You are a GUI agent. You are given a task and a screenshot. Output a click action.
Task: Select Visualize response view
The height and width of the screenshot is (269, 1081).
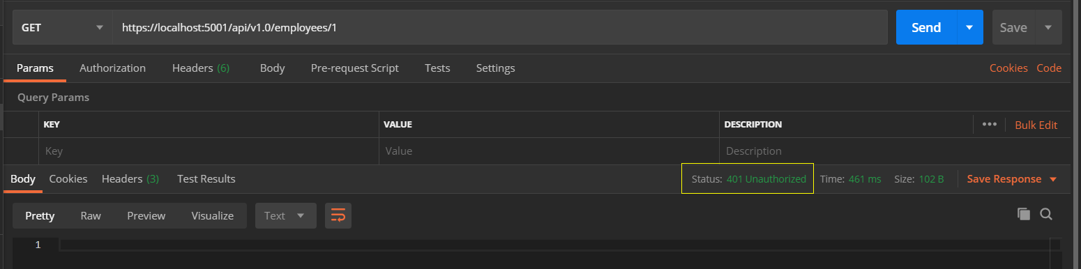tap(213, 215)
